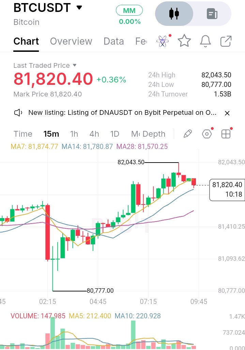
Task: Click the 81,410.25 price axis label
Action: (231, 227)
